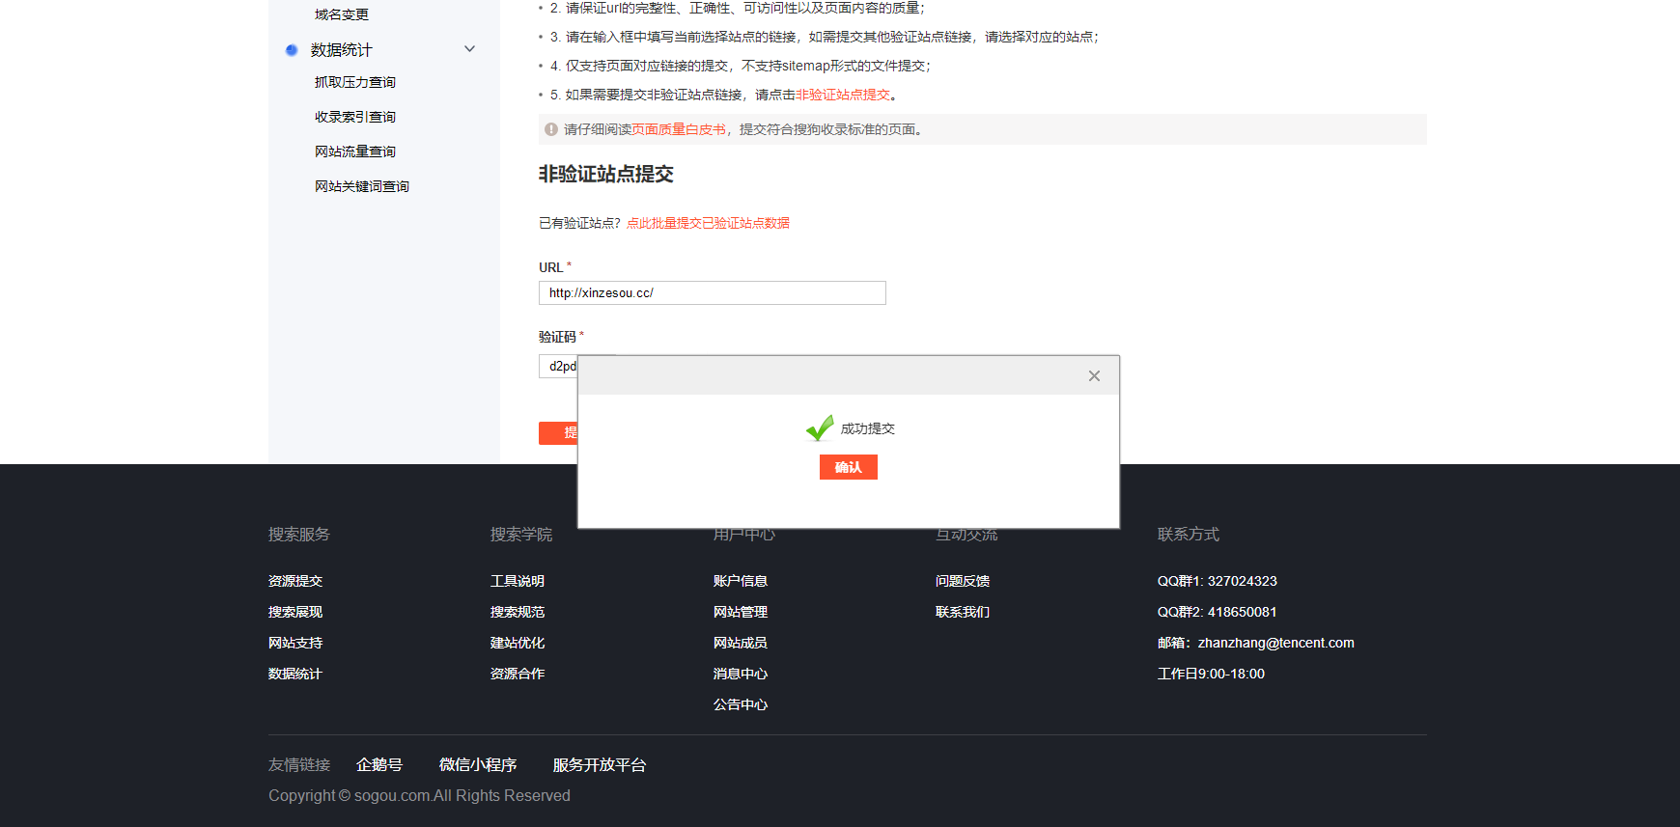Viewport: 1680px width, 827px height.
Task: Click the warning info icon in notice
Action: tap(551, 129)
